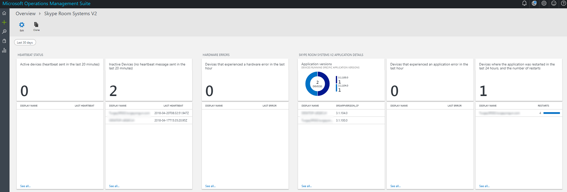Click the Application versions donut chart
The image size is (567, 192).
pos(317,84)
